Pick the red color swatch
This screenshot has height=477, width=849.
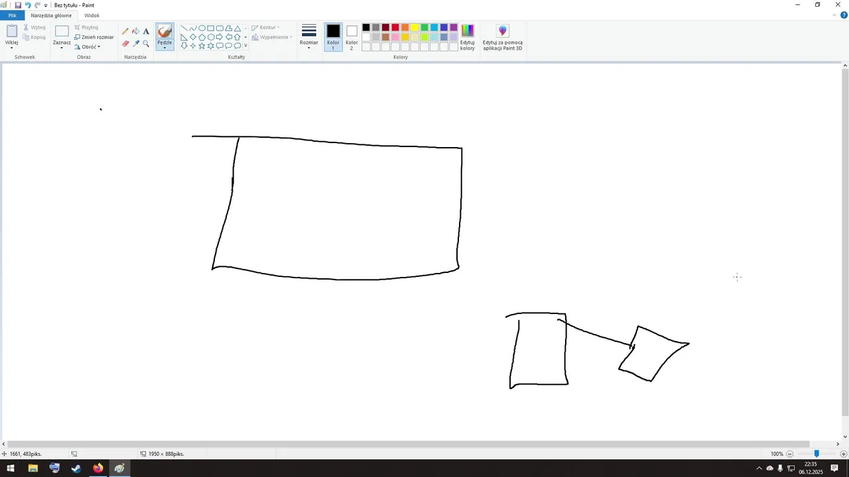tap(395, 27)
